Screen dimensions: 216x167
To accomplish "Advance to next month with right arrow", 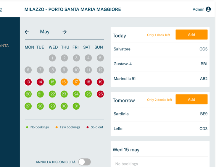I will point(65,32).
